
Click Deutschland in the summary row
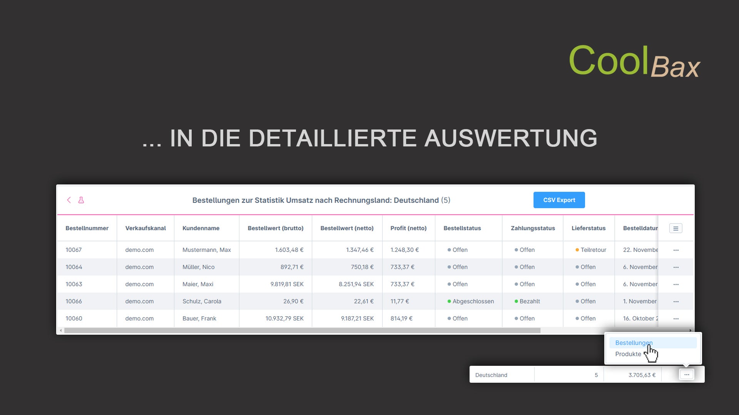click(x=491, y=375)
